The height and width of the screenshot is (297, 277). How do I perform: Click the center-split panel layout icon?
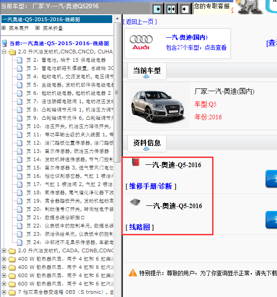click(x=171, y=9)
